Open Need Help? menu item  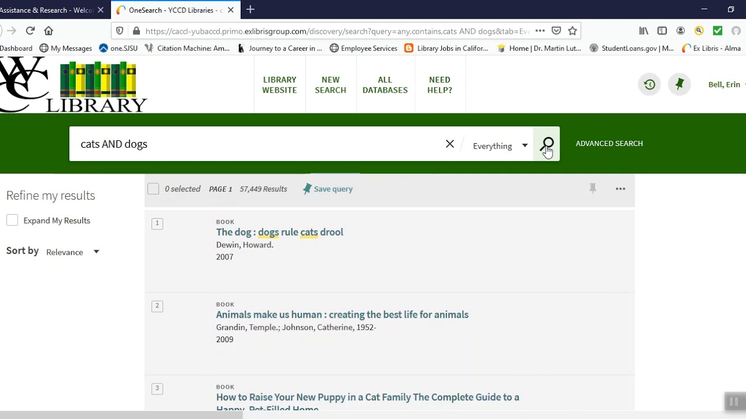click(x=439, y=85)
